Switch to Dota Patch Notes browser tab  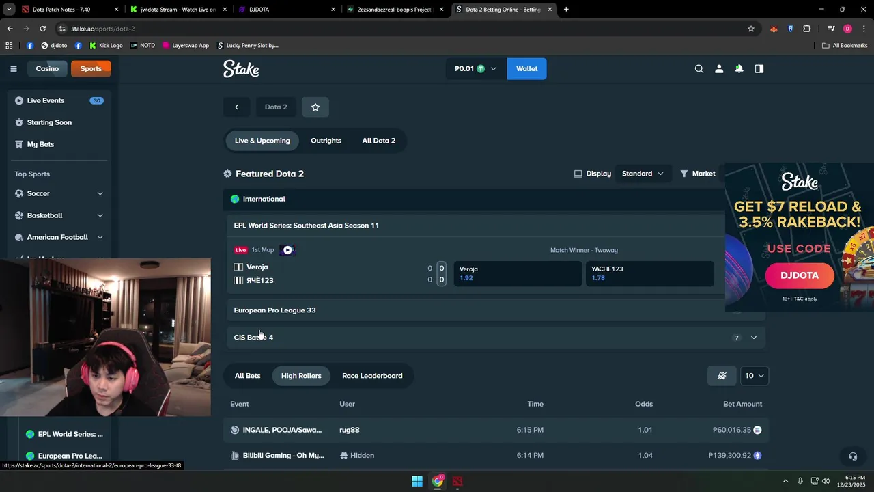tap(71, 10)
